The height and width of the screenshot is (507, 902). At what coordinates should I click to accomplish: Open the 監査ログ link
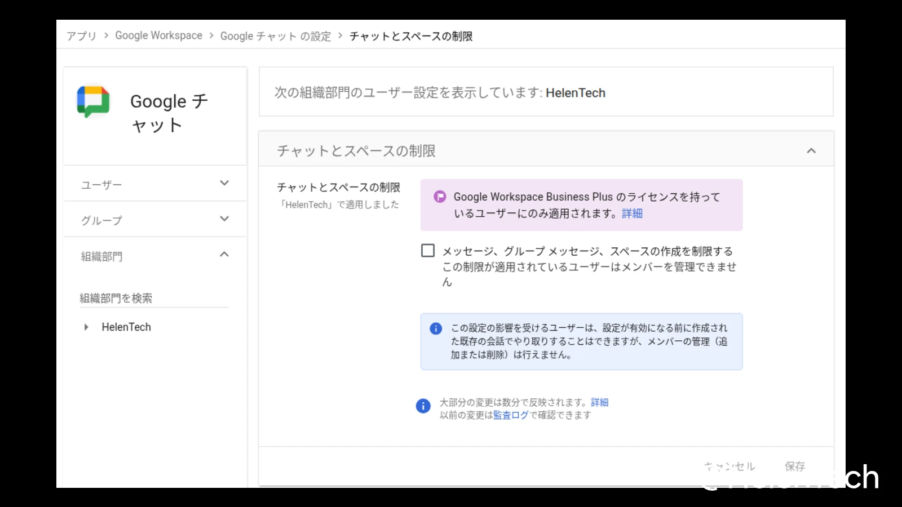click(511, 415)
